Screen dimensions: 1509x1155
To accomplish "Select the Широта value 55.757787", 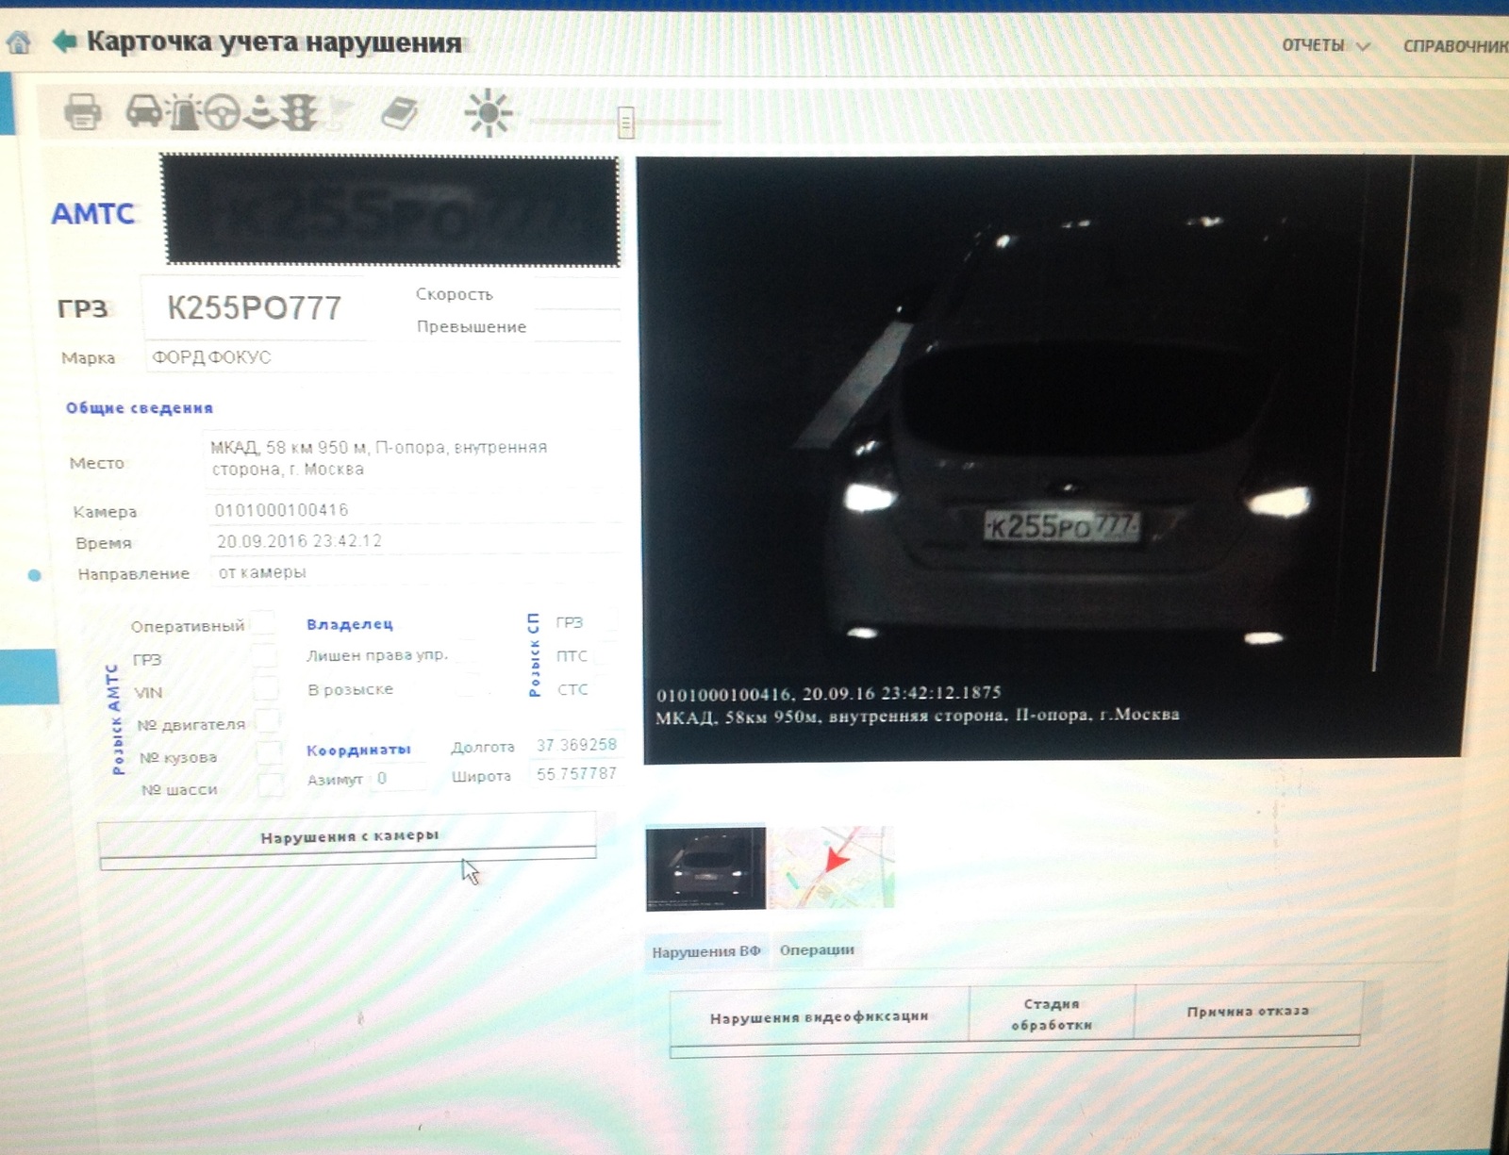I will click(x=576, y=773).
